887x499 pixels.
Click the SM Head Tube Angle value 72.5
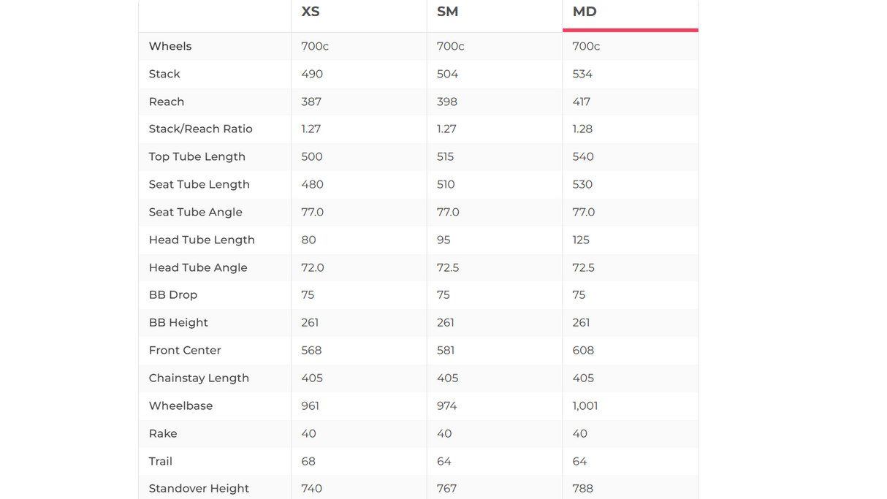click(448, 267)
